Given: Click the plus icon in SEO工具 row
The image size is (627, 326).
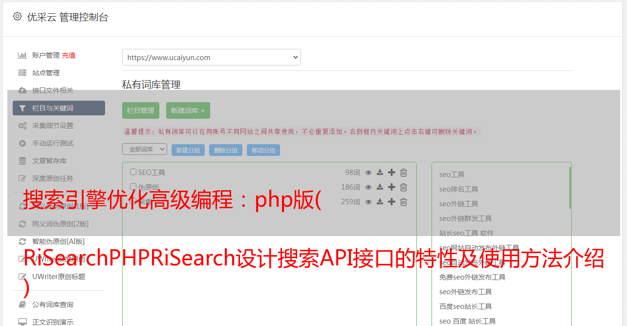Looking at the screenshot, I should 391,173.
